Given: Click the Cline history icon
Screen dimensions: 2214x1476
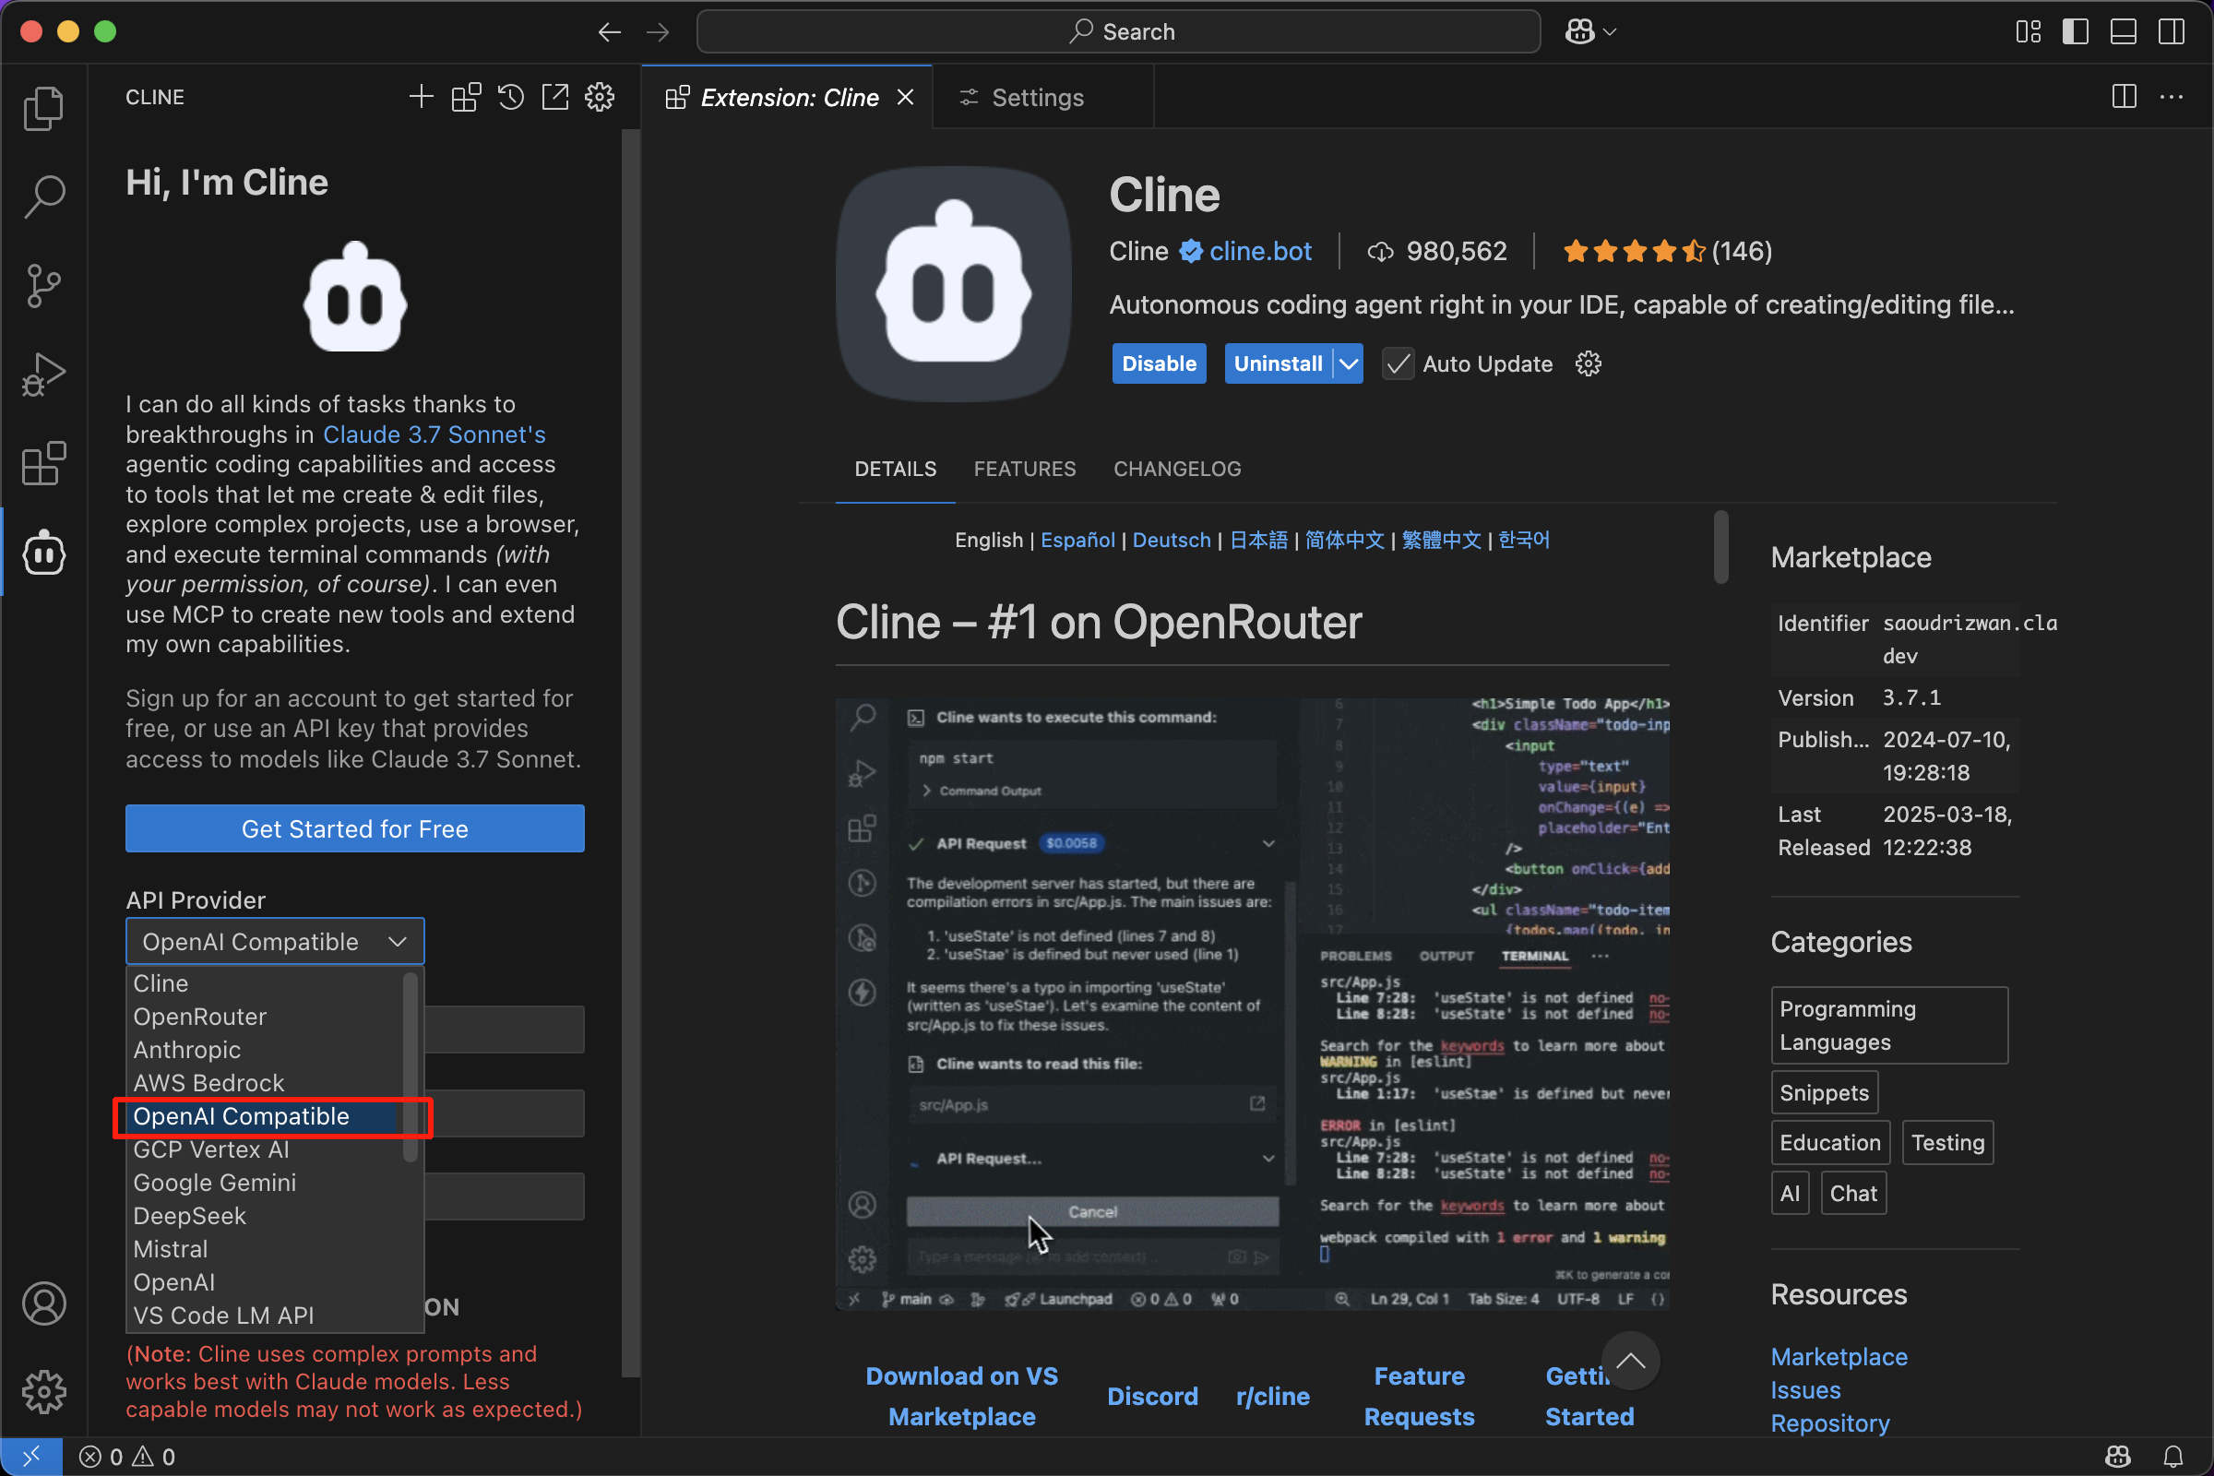Looking at the screenshot, I should click(510, 97).
